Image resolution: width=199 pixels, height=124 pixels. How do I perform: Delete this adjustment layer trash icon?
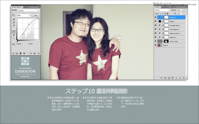pos(38,54)
